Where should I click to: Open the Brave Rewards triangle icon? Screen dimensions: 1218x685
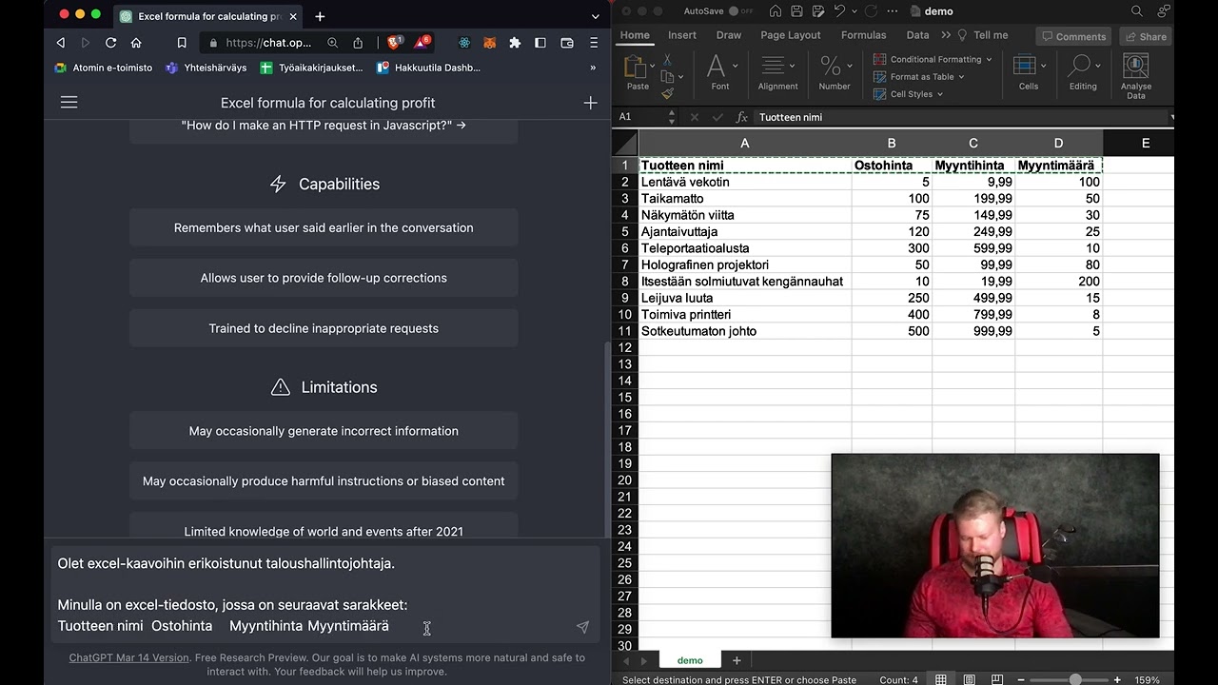click(x=422, y=43)
